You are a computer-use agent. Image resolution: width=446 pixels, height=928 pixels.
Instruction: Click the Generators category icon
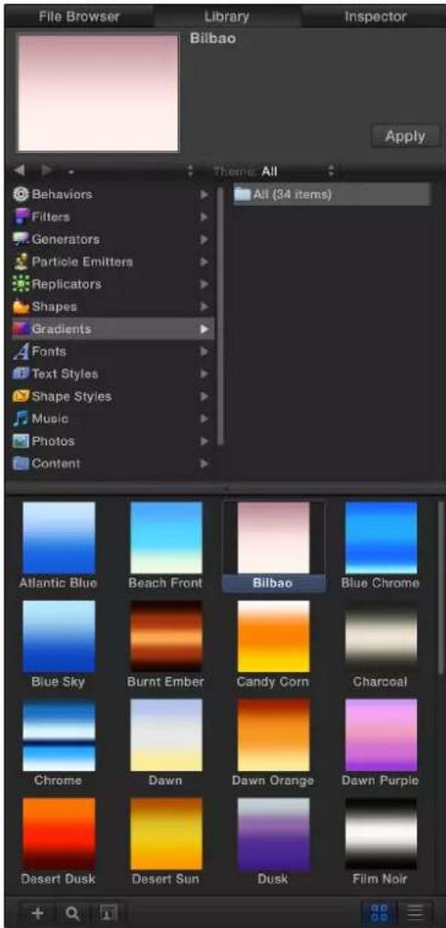pos(21,239)
